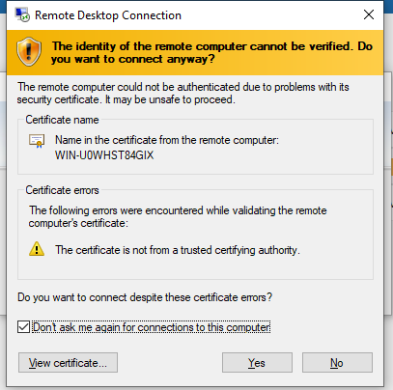Click the Remote Desktop Connection title bar icon

pyautogui.click(x=22, y=14)
